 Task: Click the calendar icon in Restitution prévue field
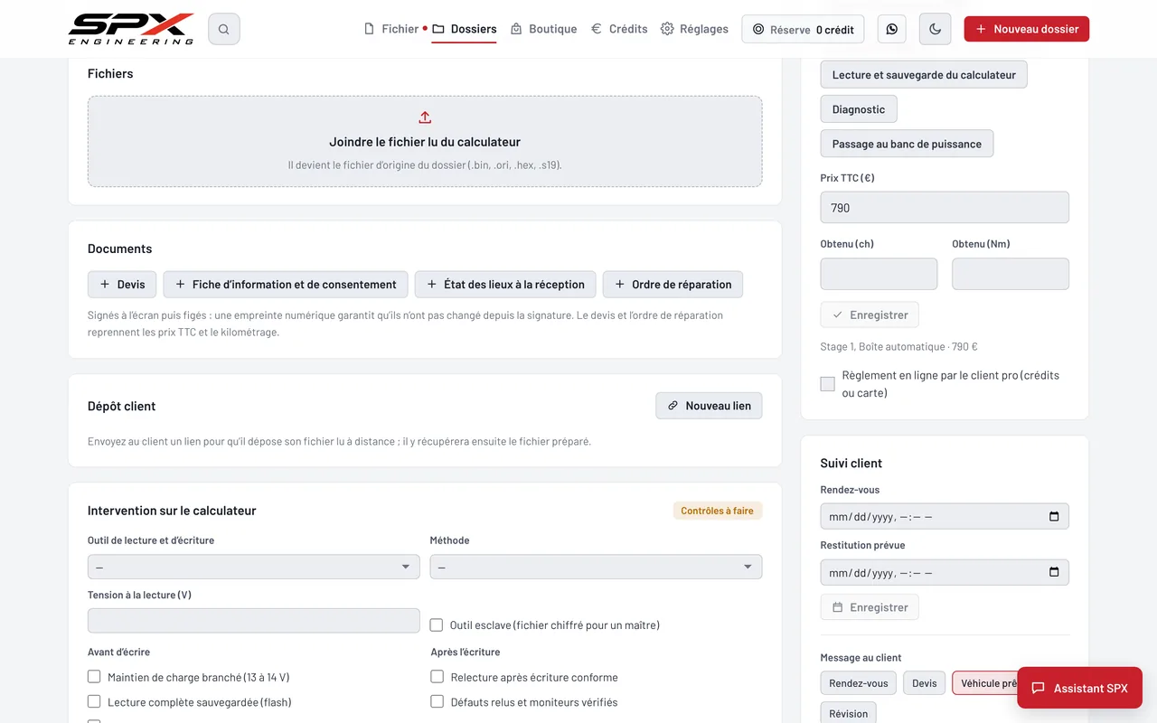tap(1054, 572)
